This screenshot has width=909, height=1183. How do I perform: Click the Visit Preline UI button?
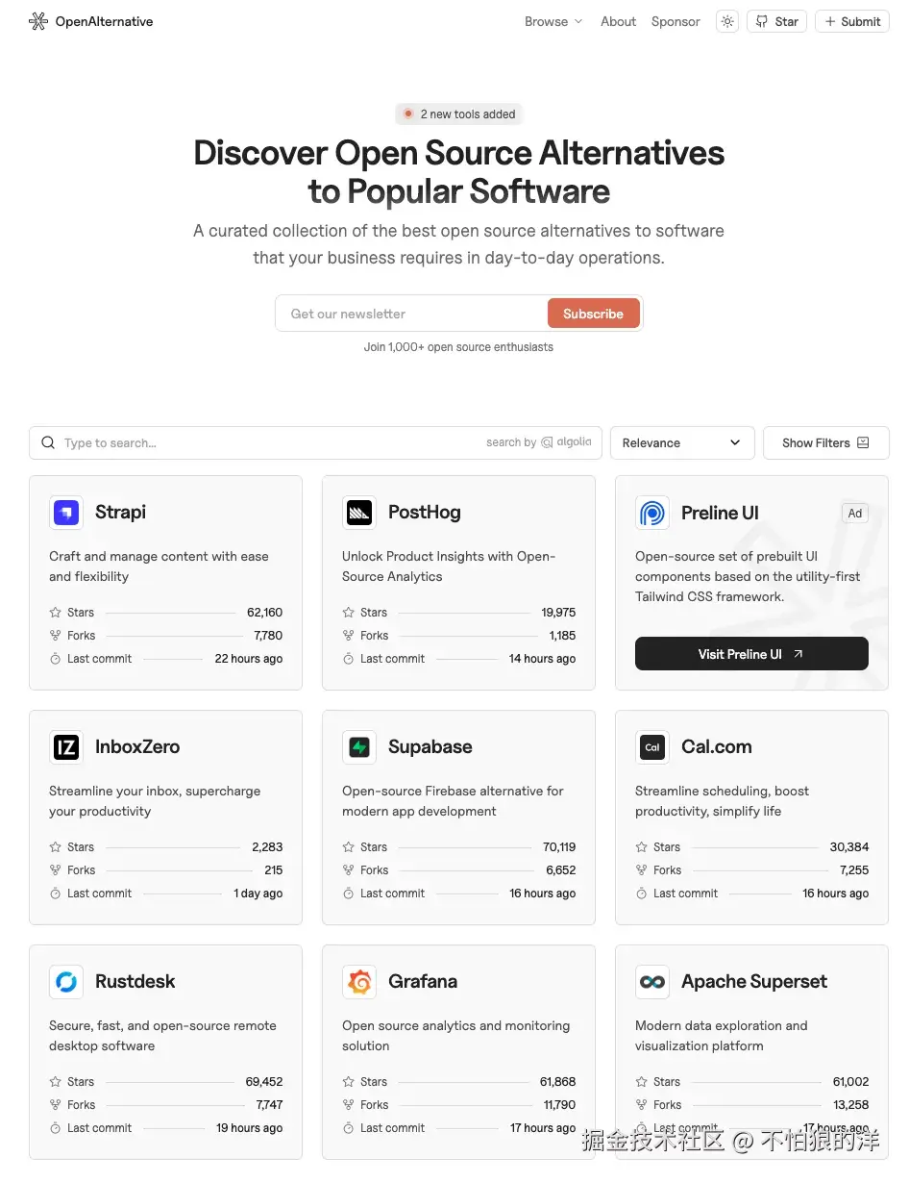point(751,654)
